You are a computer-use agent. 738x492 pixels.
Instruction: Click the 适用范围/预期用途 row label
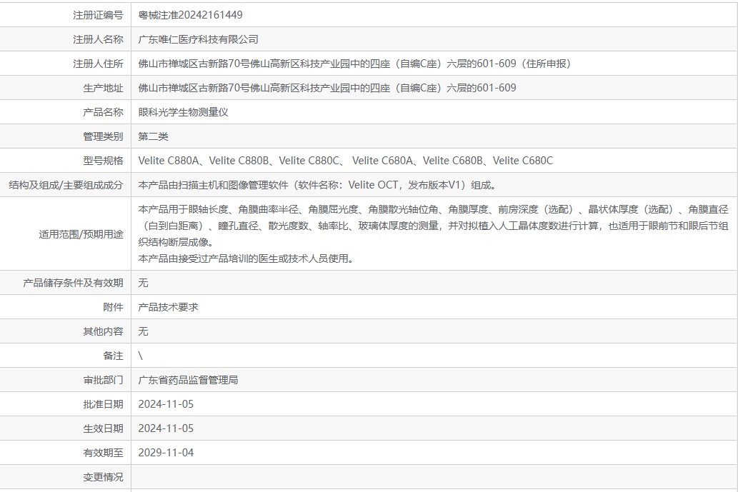[81, 234]
